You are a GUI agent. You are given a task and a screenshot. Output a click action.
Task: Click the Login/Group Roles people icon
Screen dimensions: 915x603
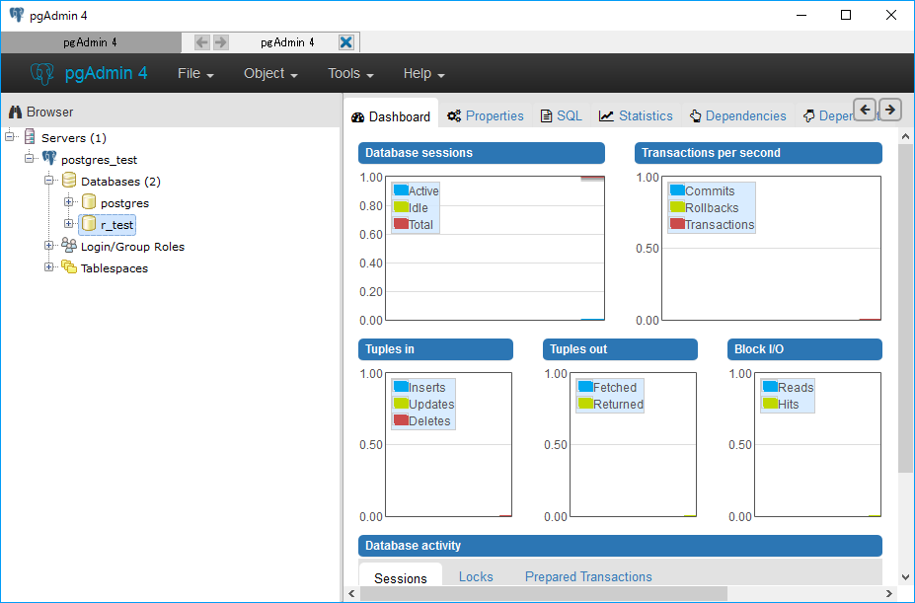[69, 245]
